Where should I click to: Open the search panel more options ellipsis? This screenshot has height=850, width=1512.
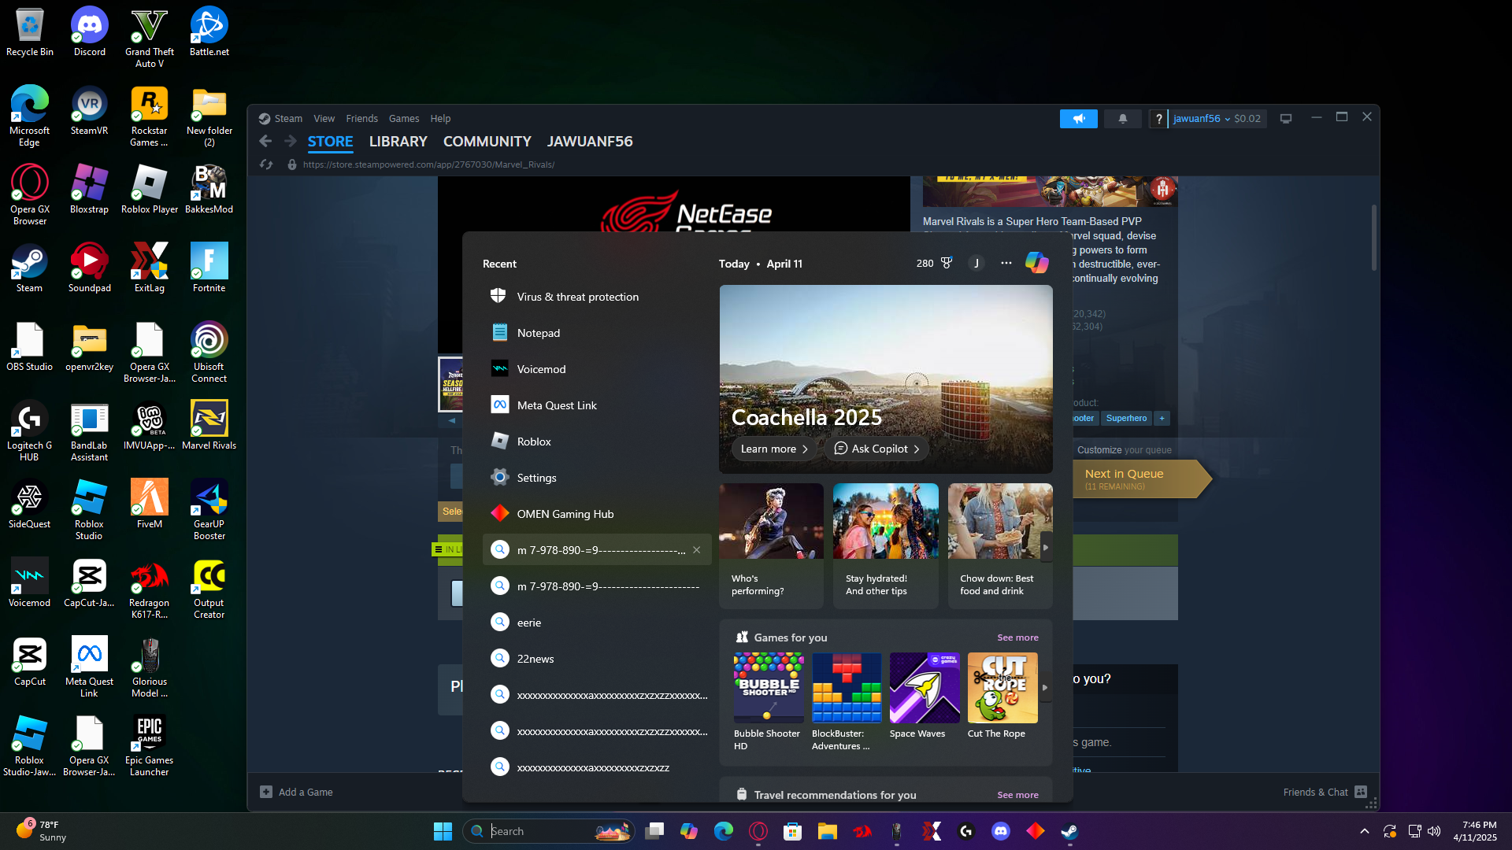(1006, 263)
